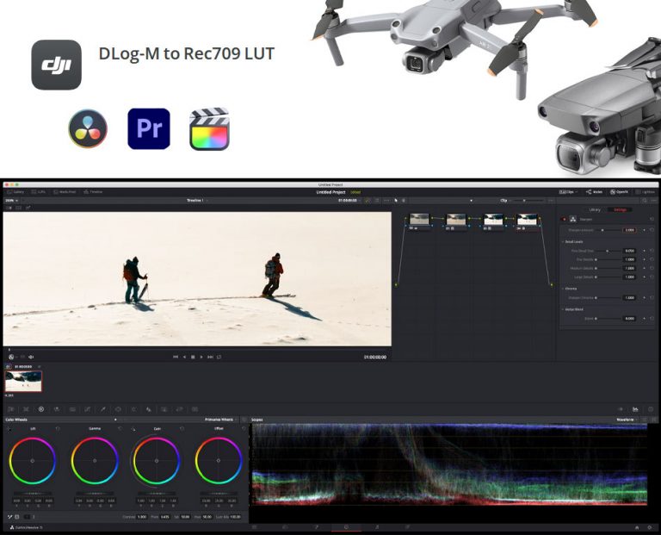The image size is (661, 535).
Task: Open the Gallery panel in top toolbar
Action: tap(16, 192)
